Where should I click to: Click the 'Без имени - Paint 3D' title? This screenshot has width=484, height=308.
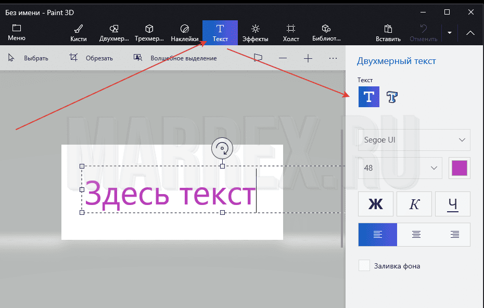coord(40,12)
